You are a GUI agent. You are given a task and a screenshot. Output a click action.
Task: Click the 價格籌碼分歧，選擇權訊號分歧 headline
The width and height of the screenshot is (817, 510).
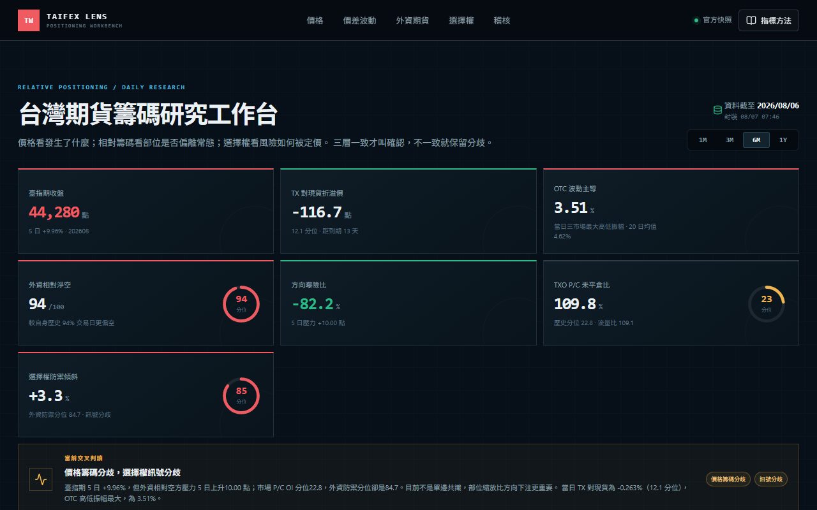click(123, 472)
